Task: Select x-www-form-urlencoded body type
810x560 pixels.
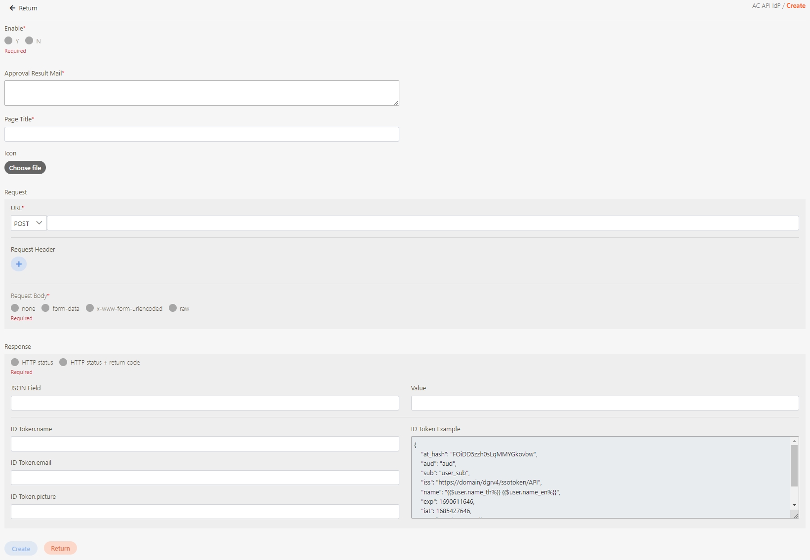Action: pyautogui.click(x=90, y=308)
